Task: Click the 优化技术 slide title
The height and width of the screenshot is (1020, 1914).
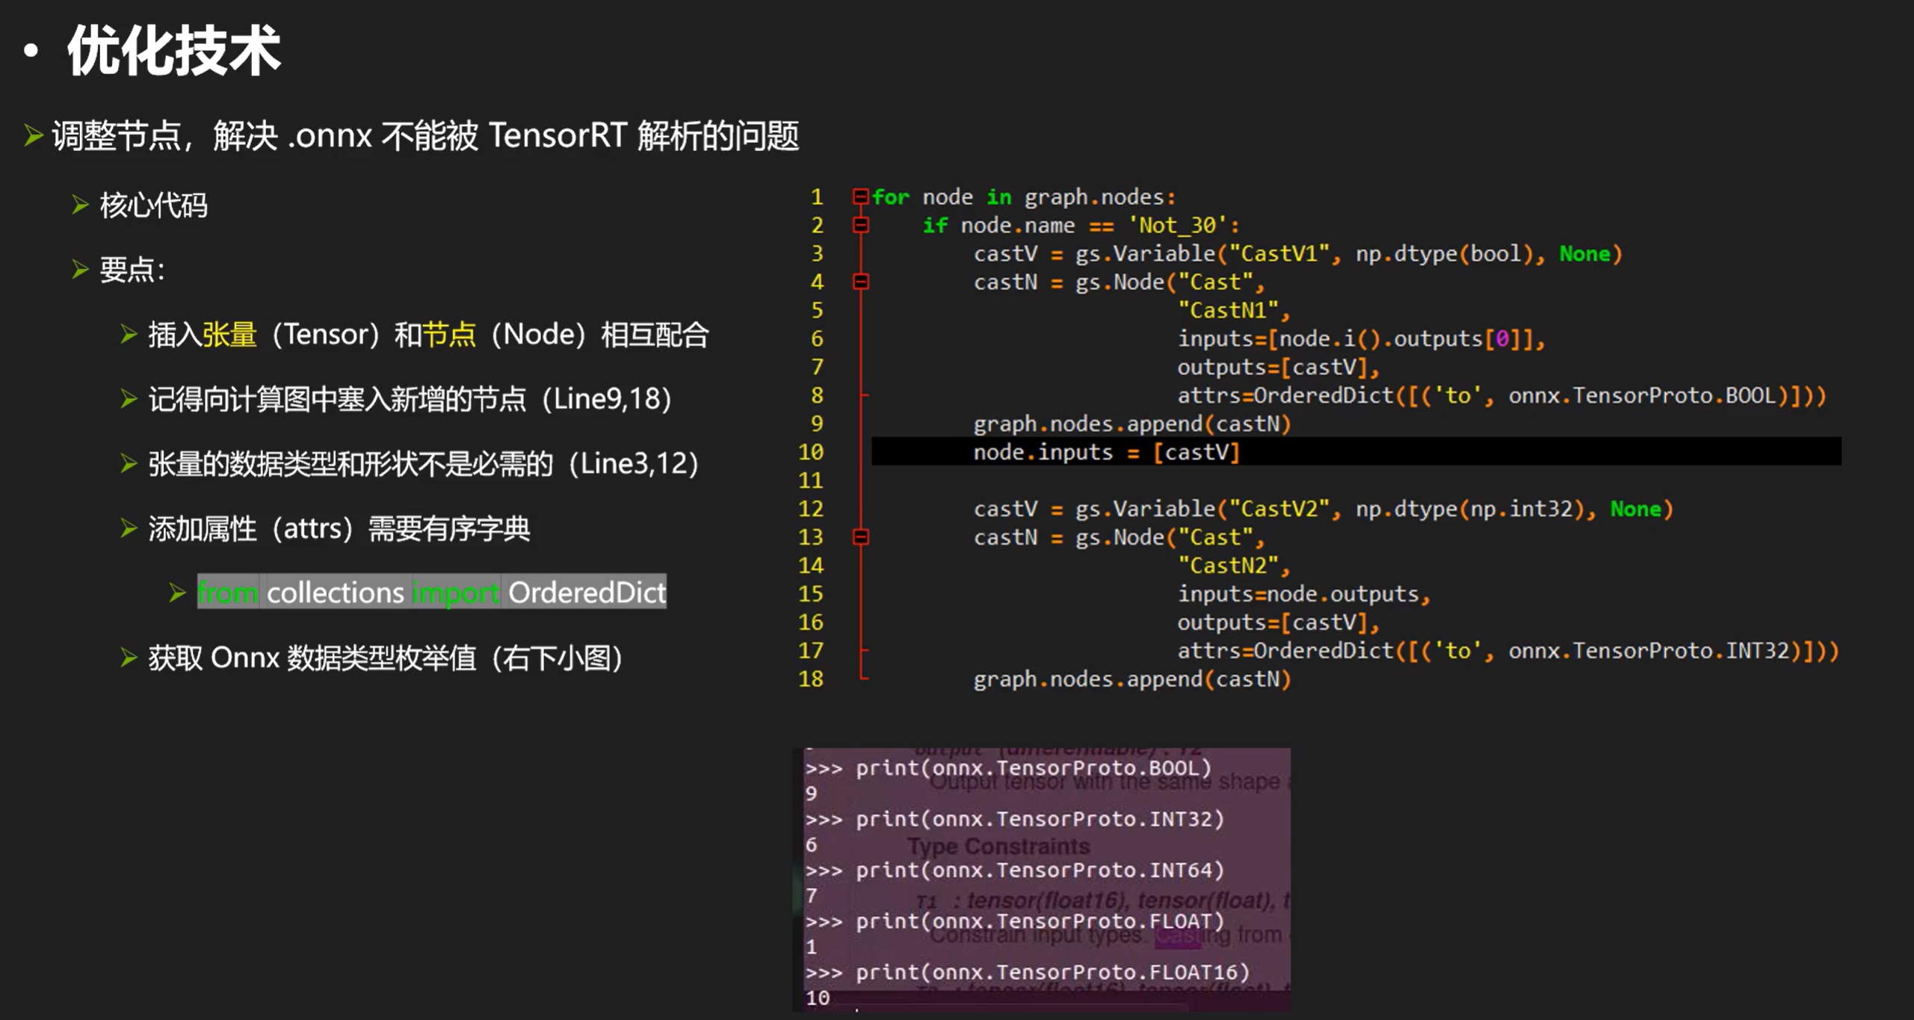Action: pos(173,51)
